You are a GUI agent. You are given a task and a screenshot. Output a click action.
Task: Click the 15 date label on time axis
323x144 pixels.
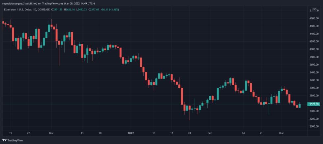[11, 133]
